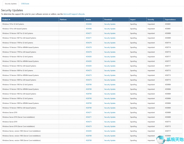Open article 4534271 for Windows Server 2016
Screen dimensions: 184x144
click(89, 112)
